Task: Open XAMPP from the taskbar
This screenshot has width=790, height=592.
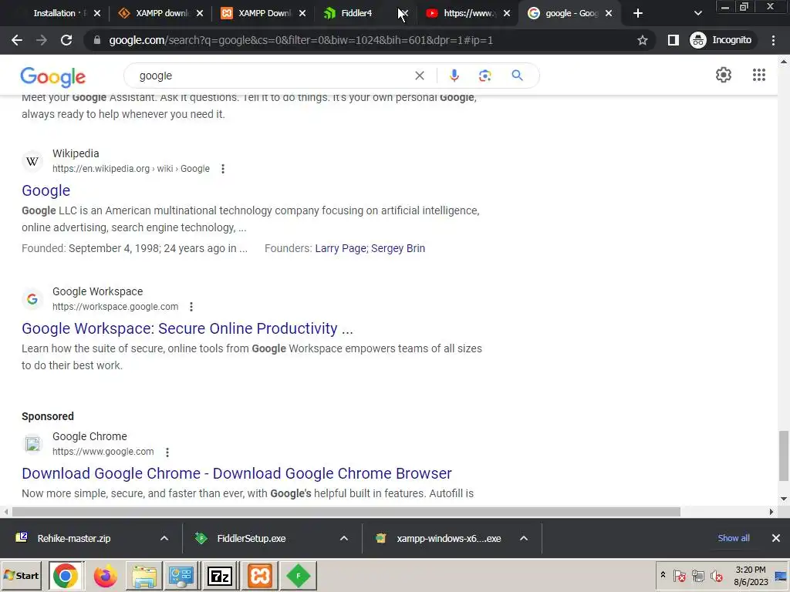Action: [259, 575]
